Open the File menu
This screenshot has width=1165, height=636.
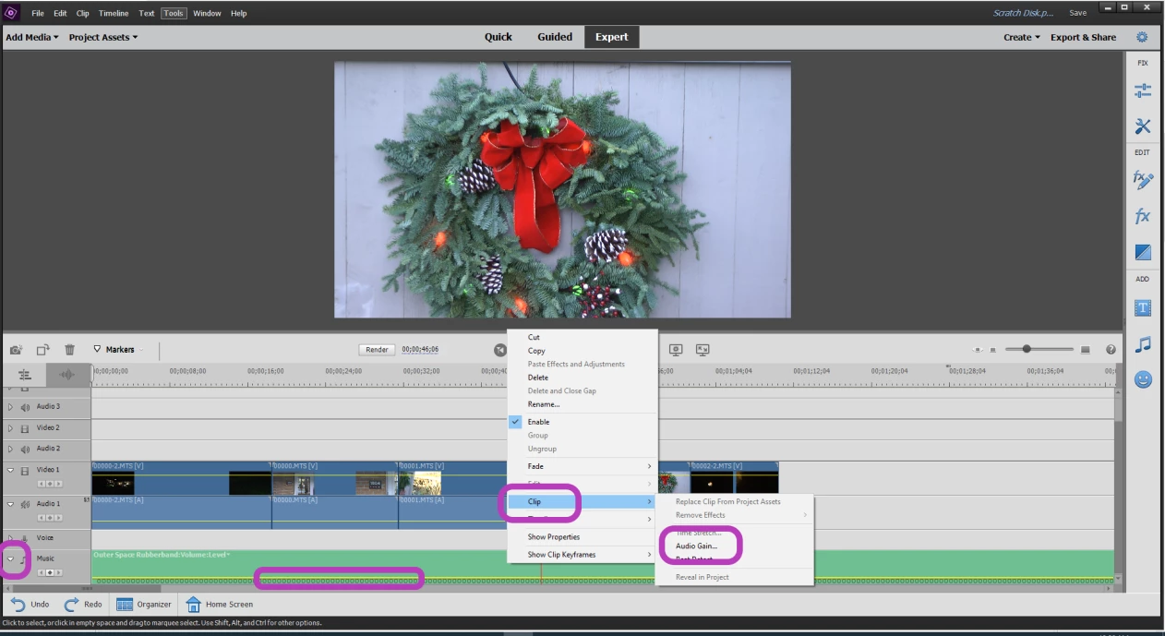click(x=38, y=13)
